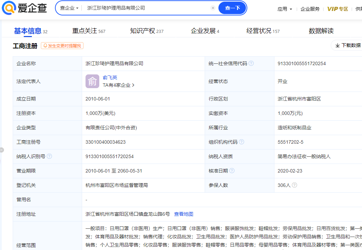Image resolution: width=362 pixels, height=250 pixels.
Task: Click 行政区划 value 浙江省杭州市富阳区
Action: coord(299,99)
